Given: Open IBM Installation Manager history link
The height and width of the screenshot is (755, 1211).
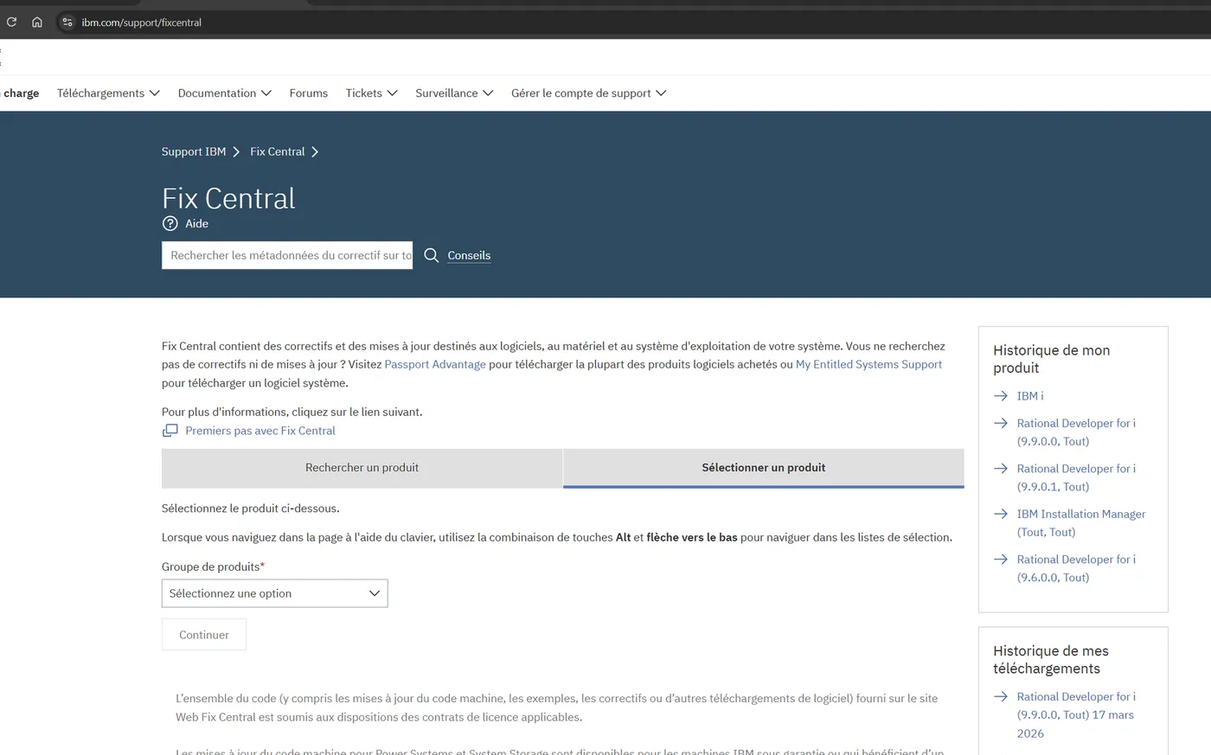Looking at the screenshot, I should [1081, 523].
